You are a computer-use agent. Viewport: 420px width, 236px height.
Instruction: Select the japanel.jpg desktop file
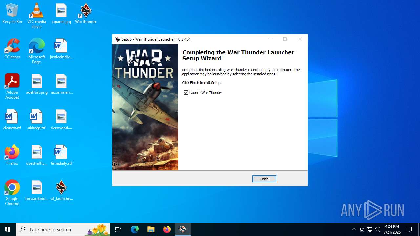[x=61, y=14]
